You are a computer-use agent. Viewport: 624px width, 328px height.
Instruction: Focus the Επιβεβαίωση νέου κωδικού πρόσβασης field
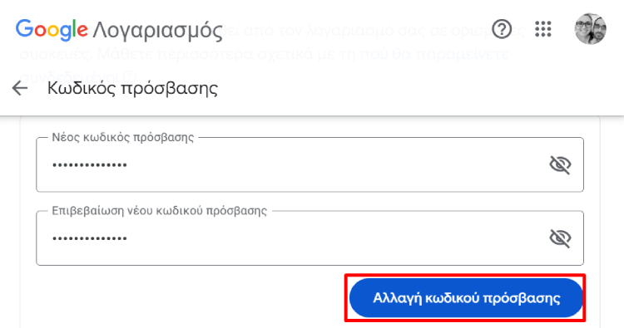point(310,237)
